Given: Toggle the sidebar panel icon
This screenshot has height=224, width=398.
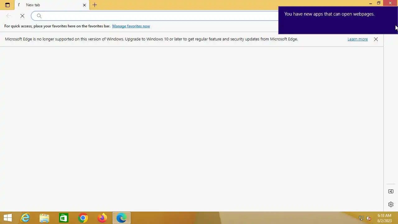Looking at the screenshot, I should pos(391,191).
